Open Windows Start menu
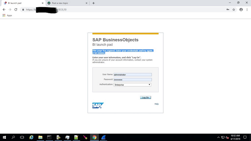This screenshot has height=141, width=251. (x=4, y=137)
